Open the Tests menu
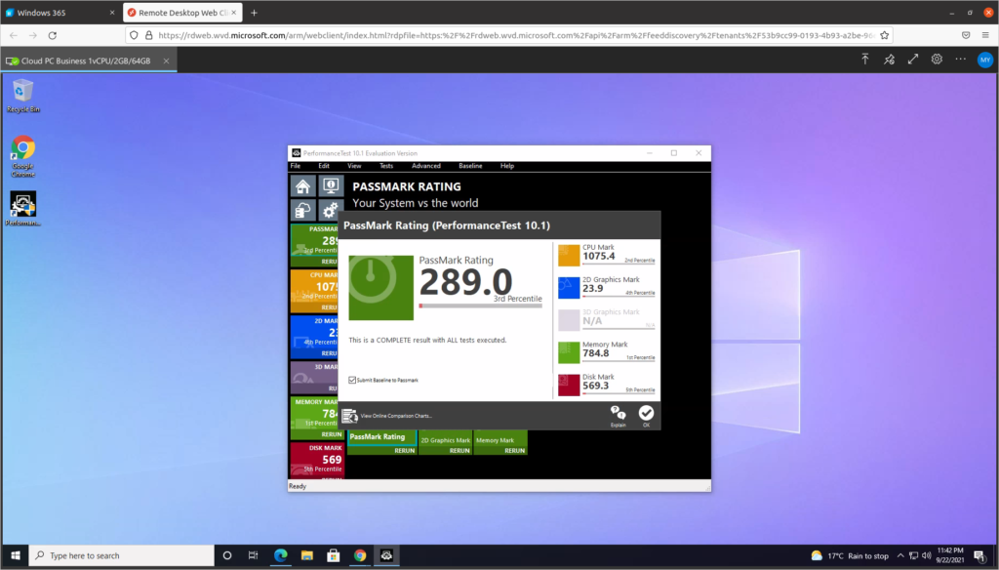999x570 pixels. click(386, 166)
